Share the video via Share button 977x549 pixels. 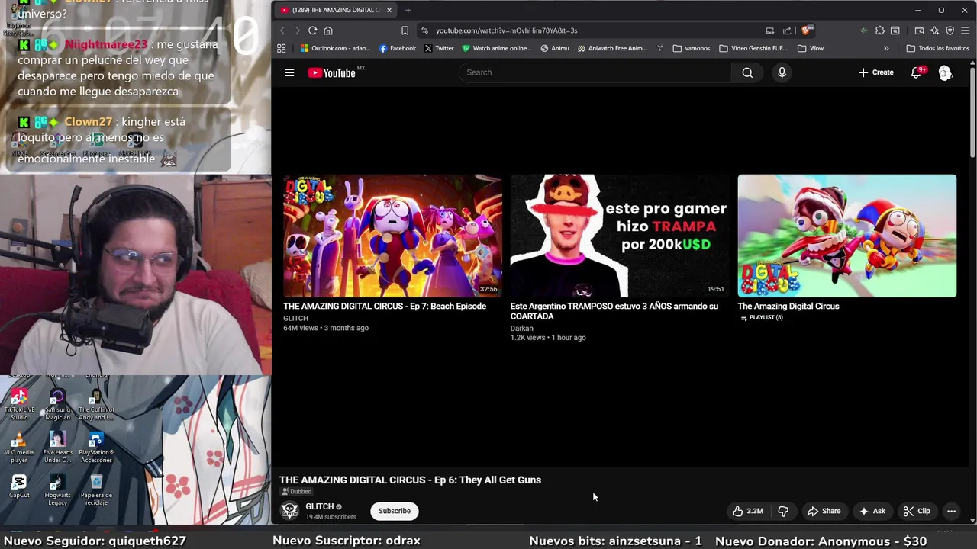tap(824, 511)
